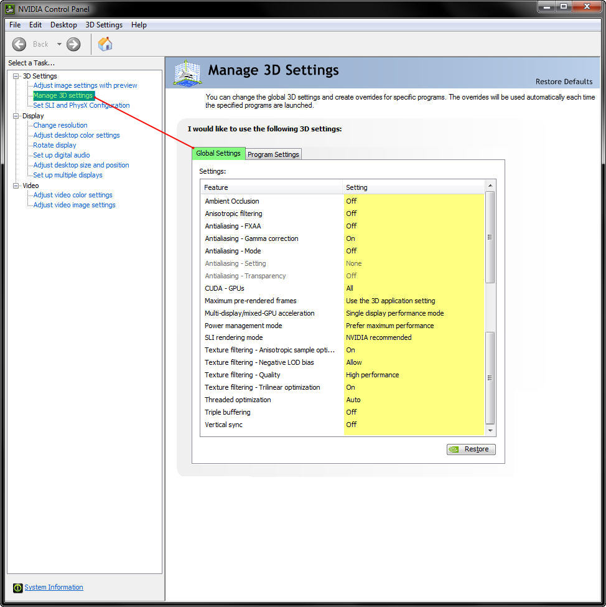Collapse the Video tree node
This screenshot has height=607, width=606.
tap(16, 186)
